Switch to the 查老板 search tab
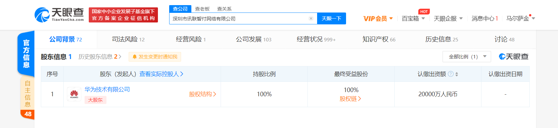Screen dimensions: 558x128 pos(202,9)
